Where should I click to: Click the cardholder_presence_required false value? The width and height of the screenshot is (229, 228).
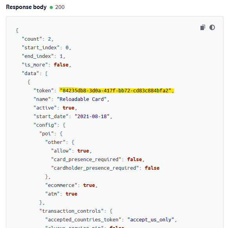[x=152, y=168]
